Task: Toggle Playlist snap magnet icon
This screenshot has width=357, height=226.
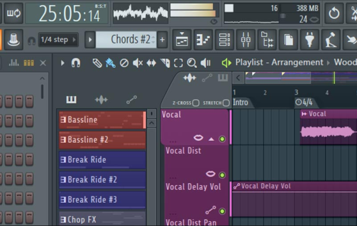Action: point(76,63)
